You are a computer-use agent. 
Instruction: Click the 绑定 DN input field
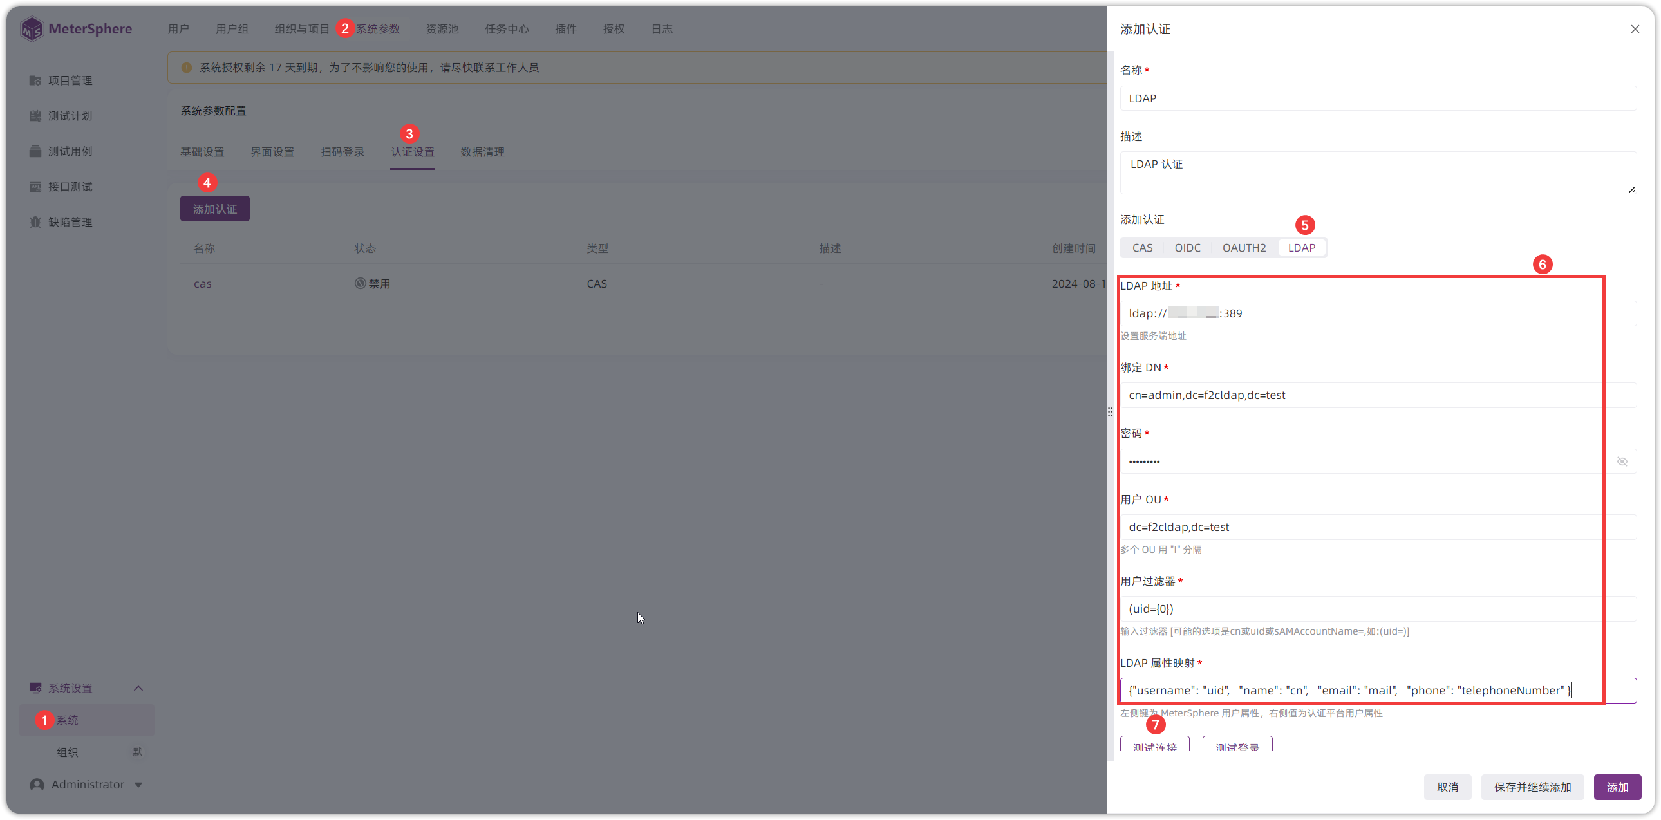click(x=1378, y=395)
